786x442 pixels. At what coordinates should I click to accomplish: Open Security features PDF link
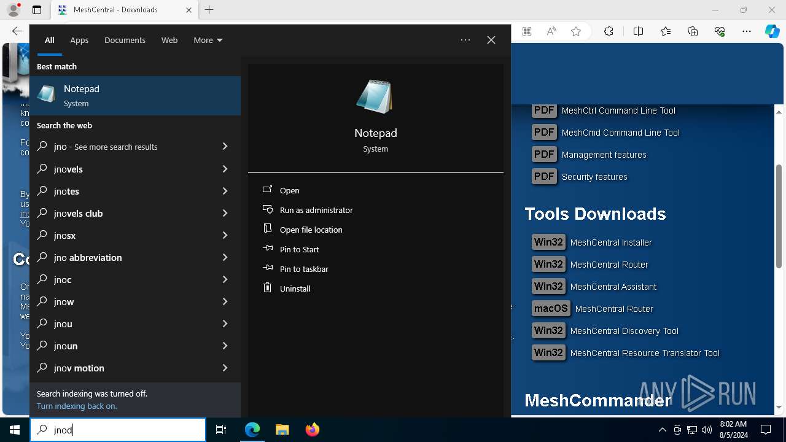(594, 177)
